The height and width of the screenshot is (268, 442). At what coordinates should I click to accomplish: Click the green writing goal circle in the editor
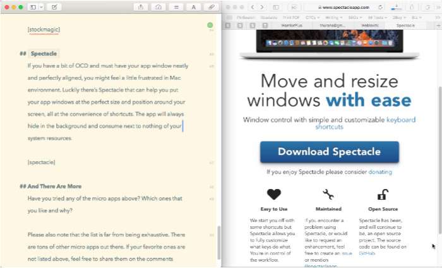pyautogui.click(x=210, y=25)
